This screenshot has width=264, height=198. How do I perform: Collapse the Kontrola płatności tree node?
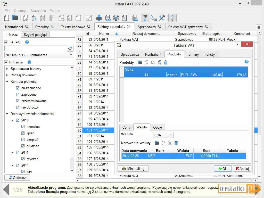click(7, 81)
